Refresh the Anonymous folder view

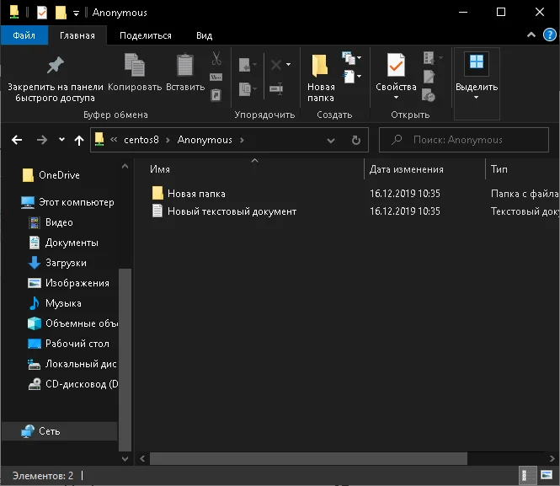pos(355,140)
